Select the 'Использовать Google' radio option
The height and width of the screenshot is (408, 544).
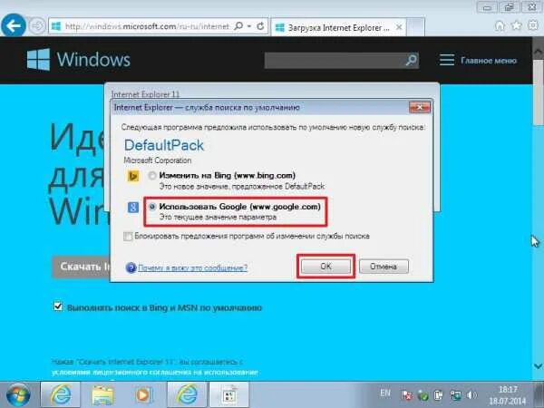152,207
